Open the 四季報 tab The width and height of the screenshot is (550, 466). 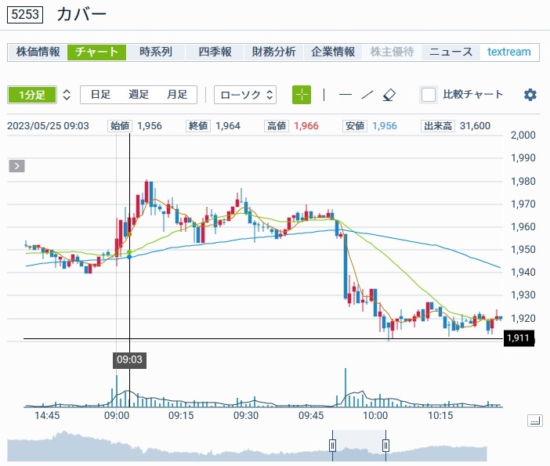coord(215,52)
